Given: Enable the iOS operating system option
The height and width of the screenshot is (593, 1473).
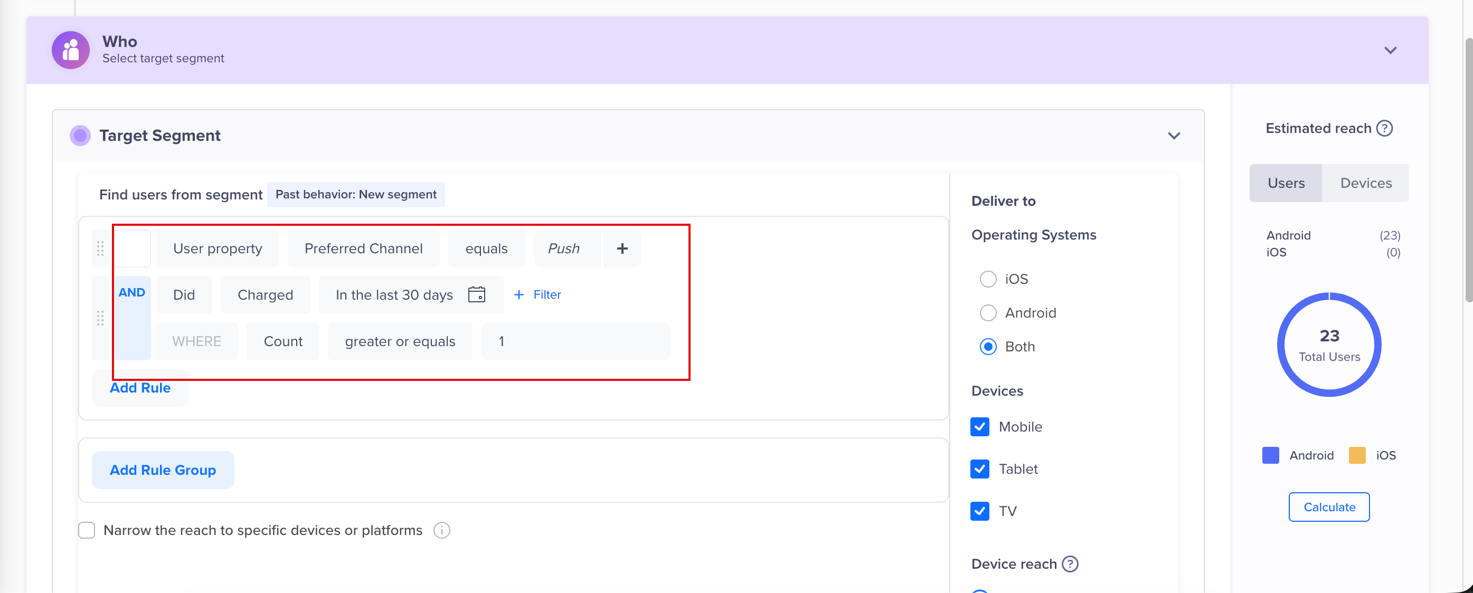Looking at the screenshot, I should [x=988, y=279].
